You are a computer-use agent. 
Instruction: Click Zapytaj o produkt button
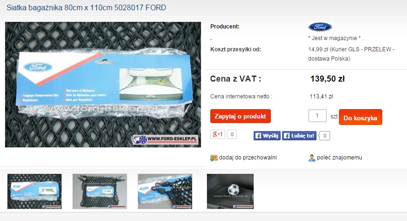[x=241, y=116]
